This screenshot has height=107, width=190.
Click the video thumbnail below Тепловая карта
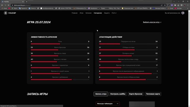pyautogui.click(x=142, y=104)
